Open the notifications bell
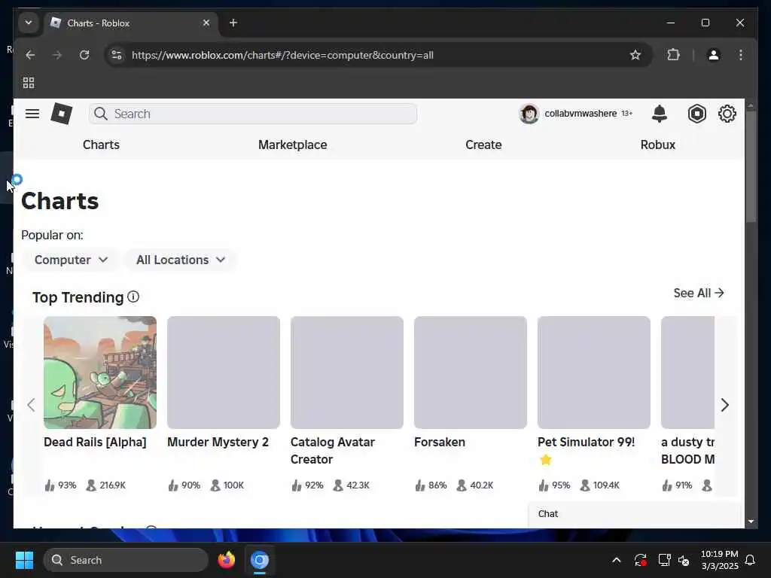The height and width of the screenshot is (578, 771). (660, 114)
